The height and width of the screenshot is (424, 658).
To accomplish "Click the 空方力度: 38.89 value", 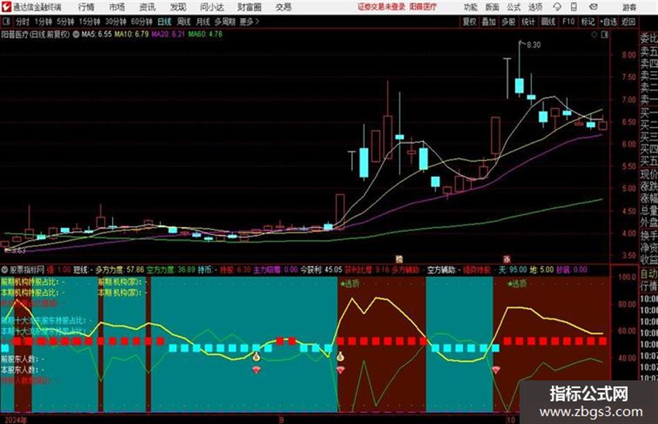I will [171, 269].
